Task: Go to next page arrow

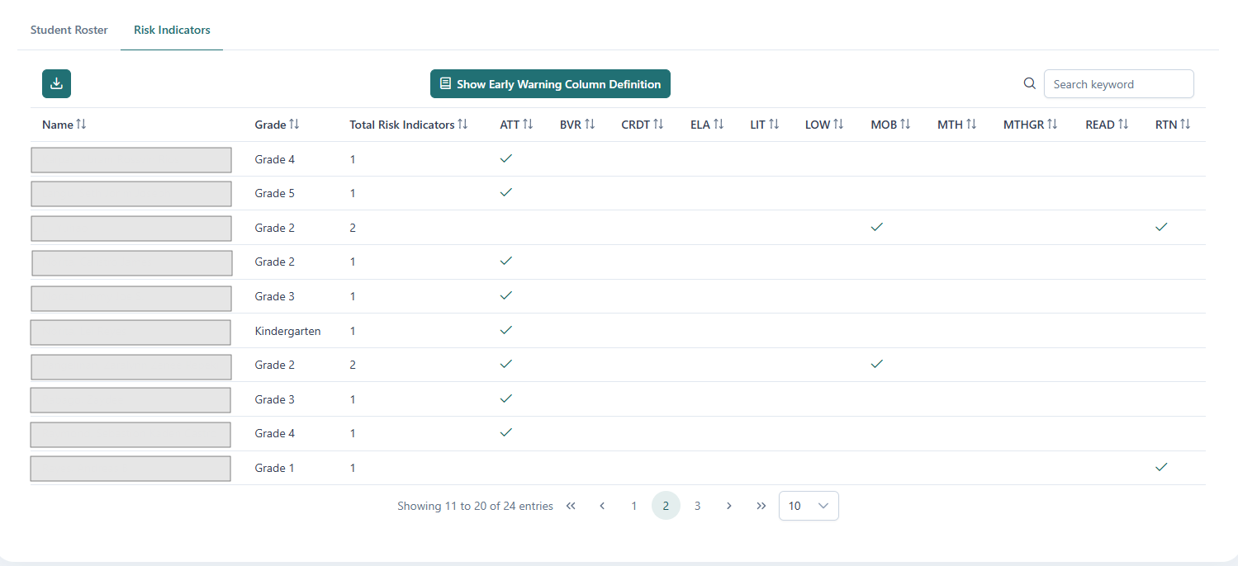Action: (728, 506)
